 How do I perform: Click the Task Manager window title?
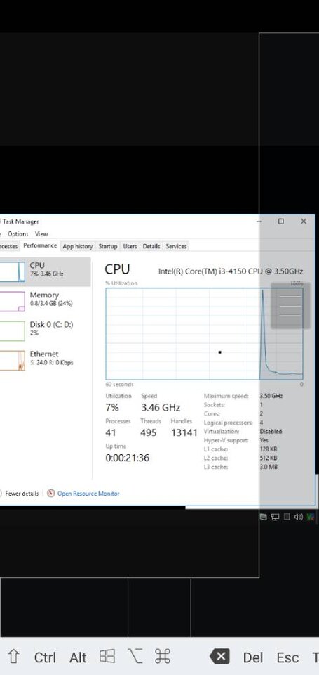(21, 221)
